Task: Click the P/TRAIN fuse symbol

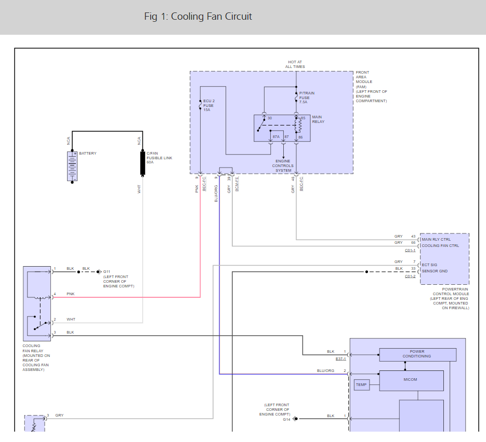Action: [x=296, y=97]
